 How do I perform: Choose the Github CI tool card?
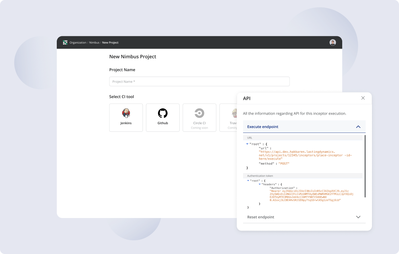click(x=163, y=118)
